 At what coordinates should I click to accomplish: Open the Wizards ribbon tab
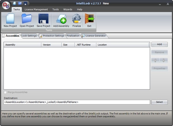[68, 9]
